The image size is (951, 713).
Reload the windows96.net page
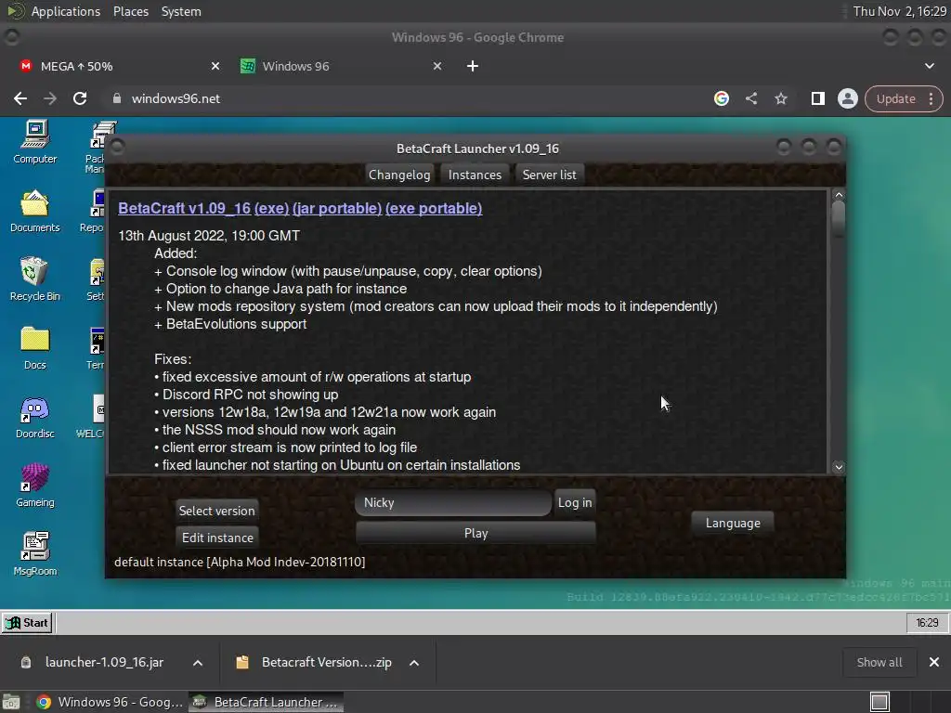80,98
